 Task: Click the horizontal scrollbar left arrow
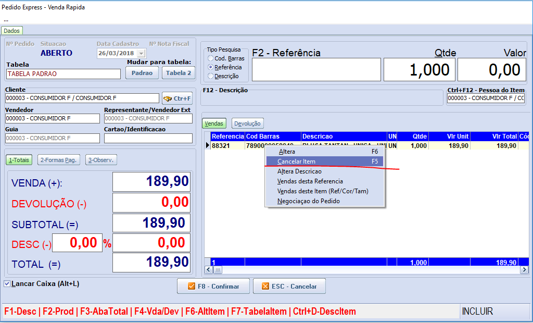point(208,270)
